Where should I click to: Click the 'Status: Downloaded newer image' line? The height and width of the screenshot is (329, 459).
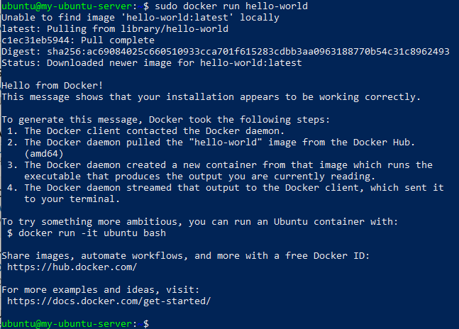tap(152, 62)
